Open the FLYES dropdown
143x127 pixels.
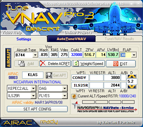65,96
